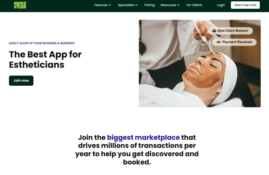This screenshot has width=269, height=175.
Task: Expand the Resources chevron arrow
Action: (x=178, y=5)
